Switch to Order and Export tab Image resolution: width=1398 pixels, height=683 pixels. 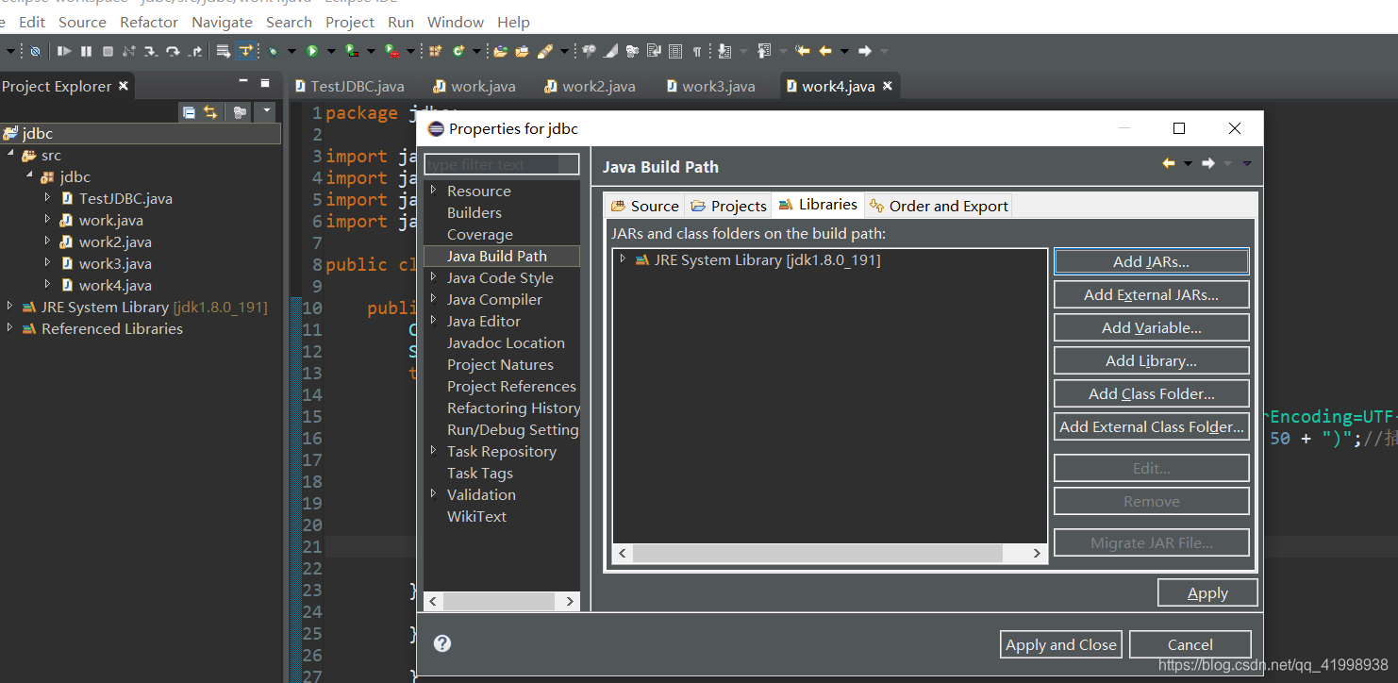tap(939, 206)
